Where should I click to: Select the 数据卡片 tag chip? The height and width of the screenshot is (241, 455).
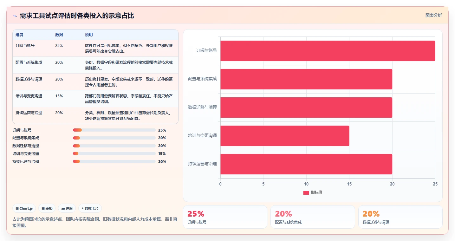coord(90,208)
